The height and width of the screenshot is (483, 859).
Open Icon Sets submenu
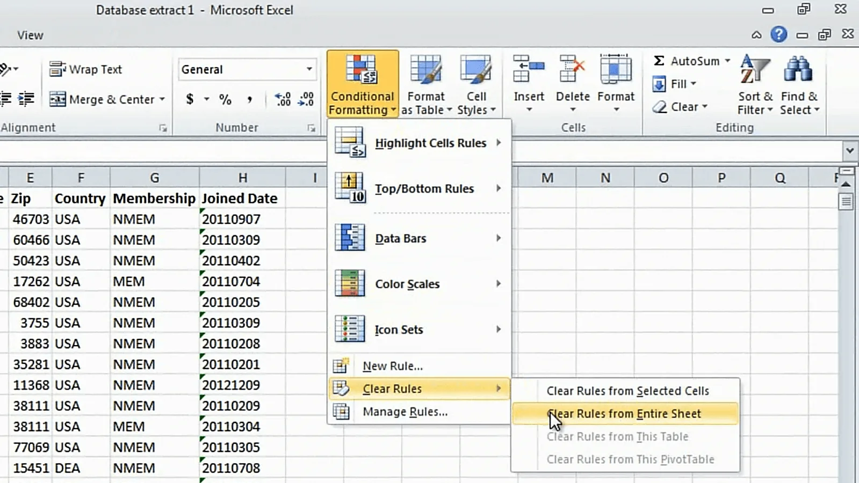419,330
